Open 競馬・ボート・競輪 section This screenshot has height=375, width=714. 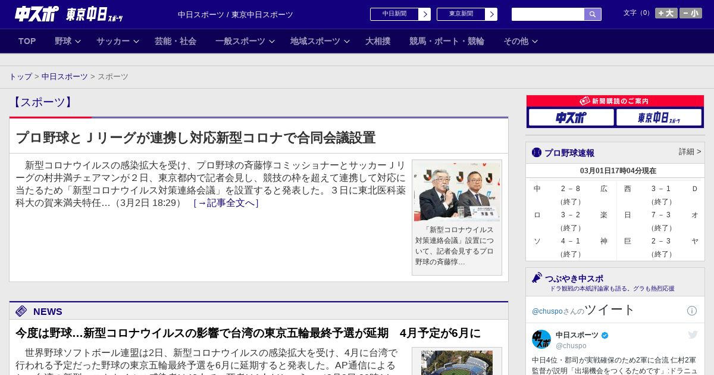pyautogui.click(x=447, y=41)
